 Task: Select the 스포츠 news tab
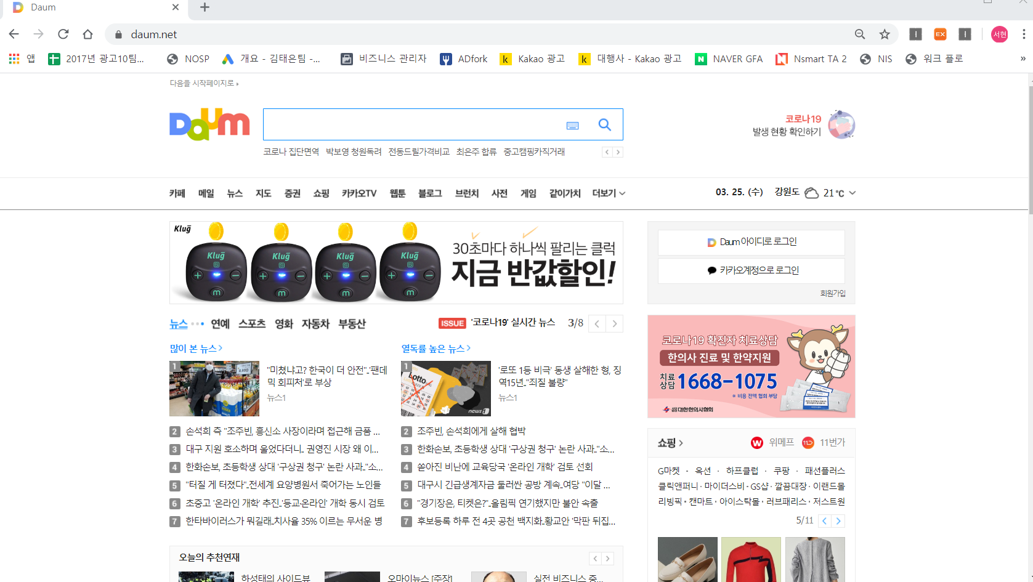point(252,324)
